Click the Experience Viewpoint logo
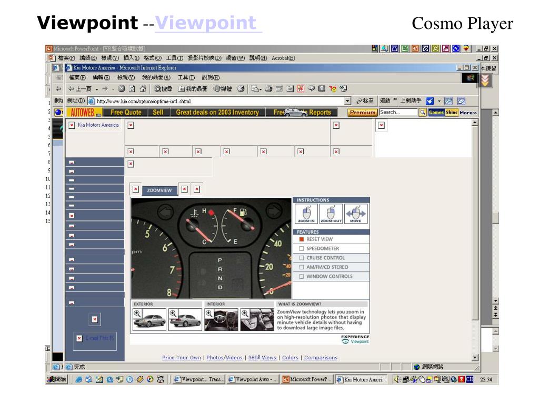The width and height of the screenshot is (539, 404). pos(355,339)
